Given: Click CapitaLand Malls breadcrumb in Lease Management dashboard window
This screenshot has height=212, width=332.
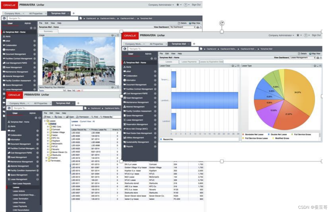Looking at the screenshot, I should pos(228,49).
